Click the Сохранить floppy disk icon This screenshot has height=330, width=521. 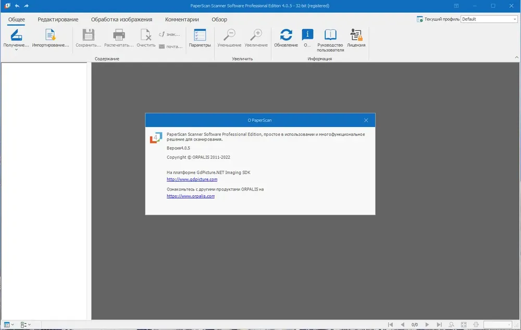pyautogui.click(x=89, y=35)
